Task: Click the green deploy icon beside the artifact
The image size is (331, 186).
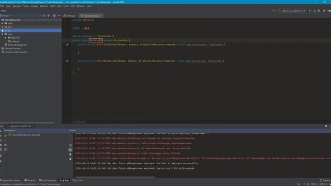Action: tap(6, 135)
